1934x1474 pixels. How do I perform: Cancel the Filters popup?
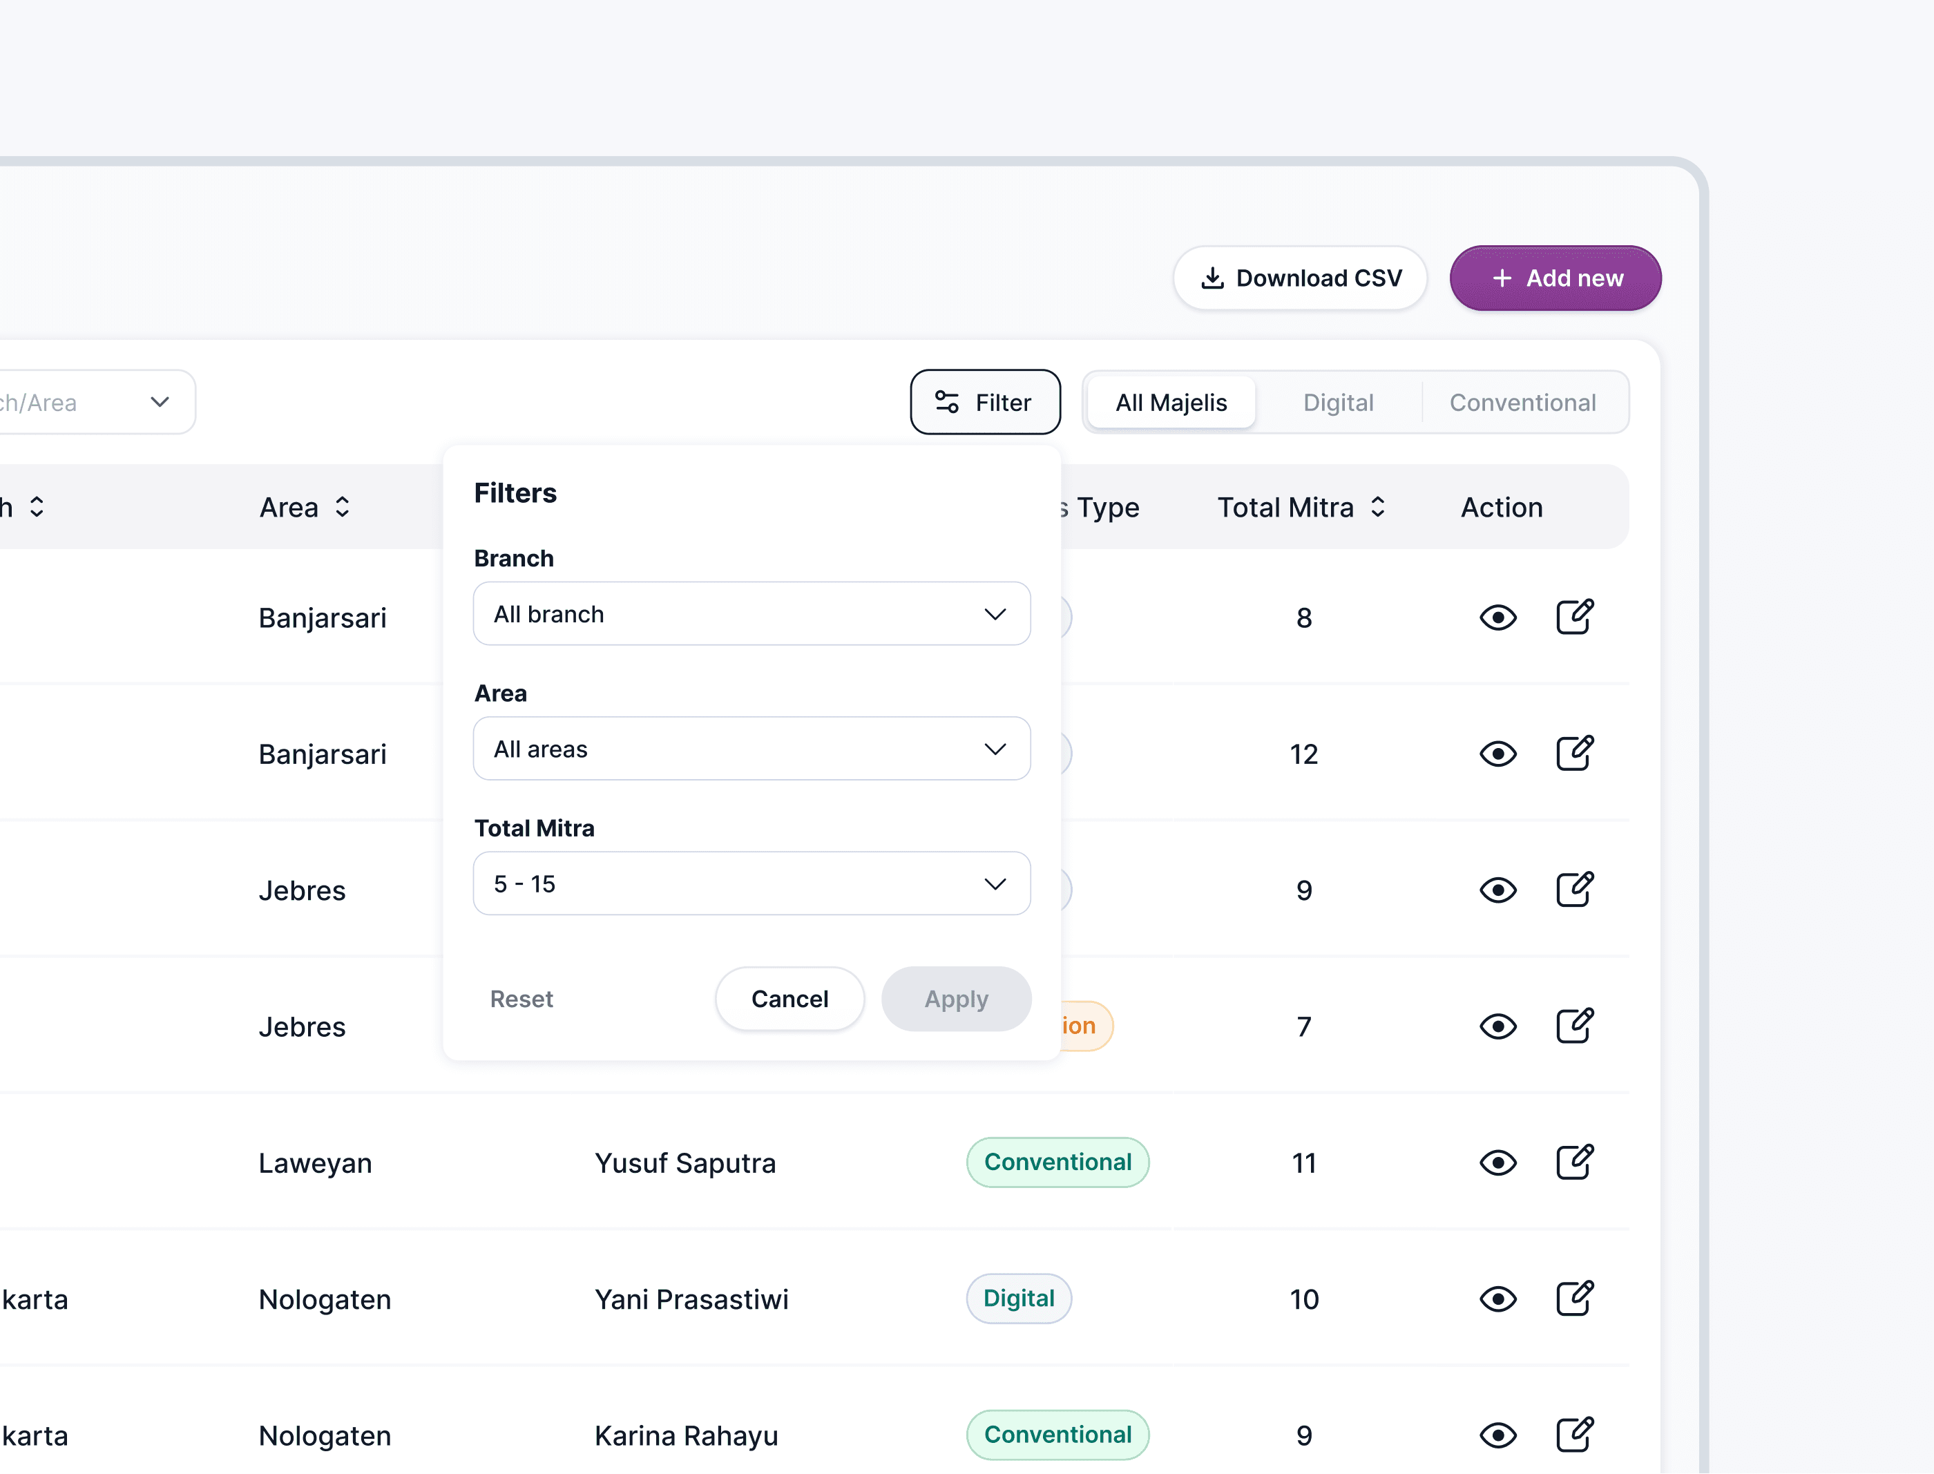(x=789, y=999)
